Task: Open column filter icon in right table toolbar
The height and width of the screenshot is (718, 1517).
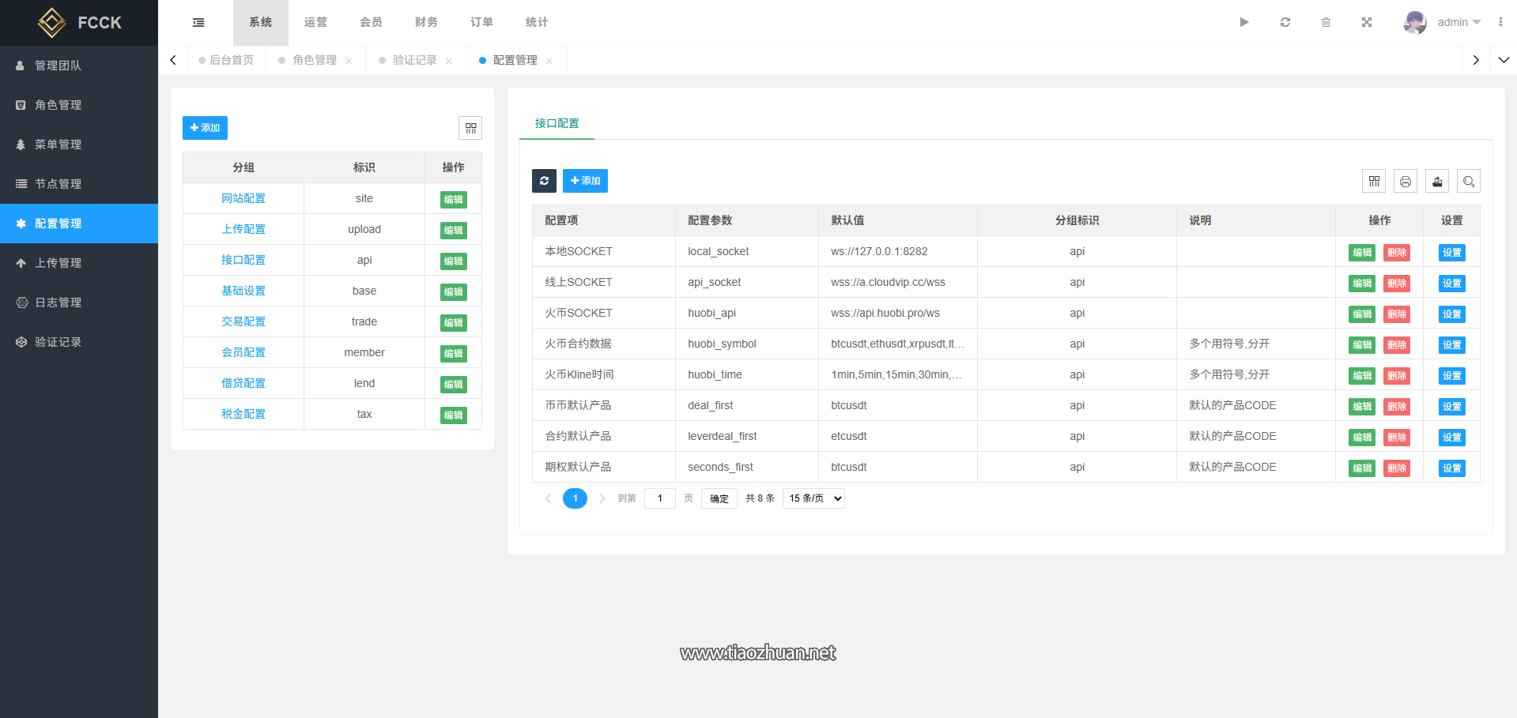Action: tap(1374, 182)
